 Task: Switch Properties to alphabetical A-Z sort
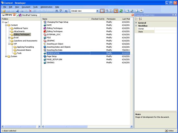(140, 19)
